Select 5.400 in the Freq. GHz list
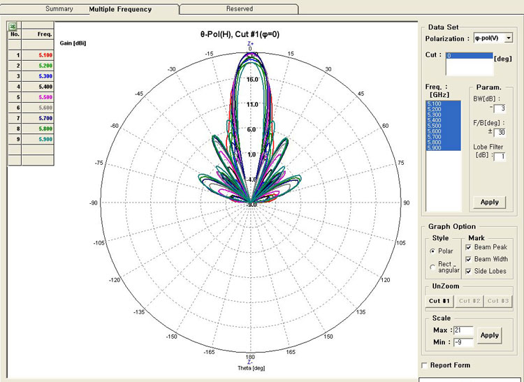This screenshot has width=524, height=382. (443, 120)
